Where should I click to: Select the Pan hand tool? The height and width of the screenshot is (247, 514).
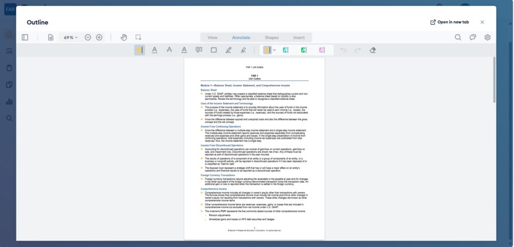(124, 37)
